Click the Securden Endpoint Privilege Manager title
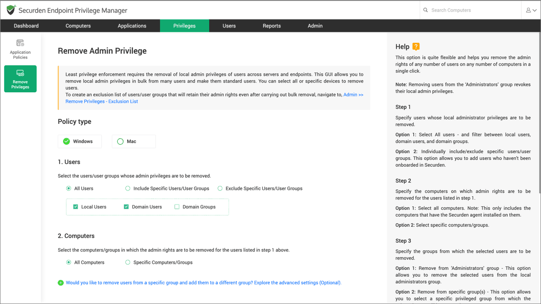Viewport: 541px width, 304px height. tap(73, 10)
